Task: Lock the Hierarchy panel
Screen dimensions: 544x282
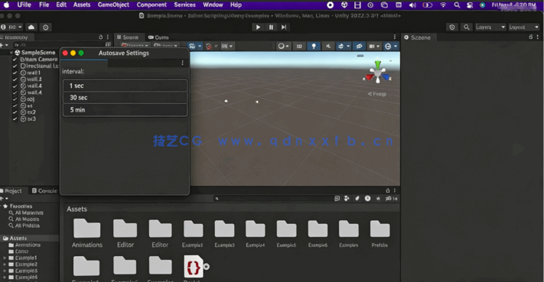Action: (100, 37)
